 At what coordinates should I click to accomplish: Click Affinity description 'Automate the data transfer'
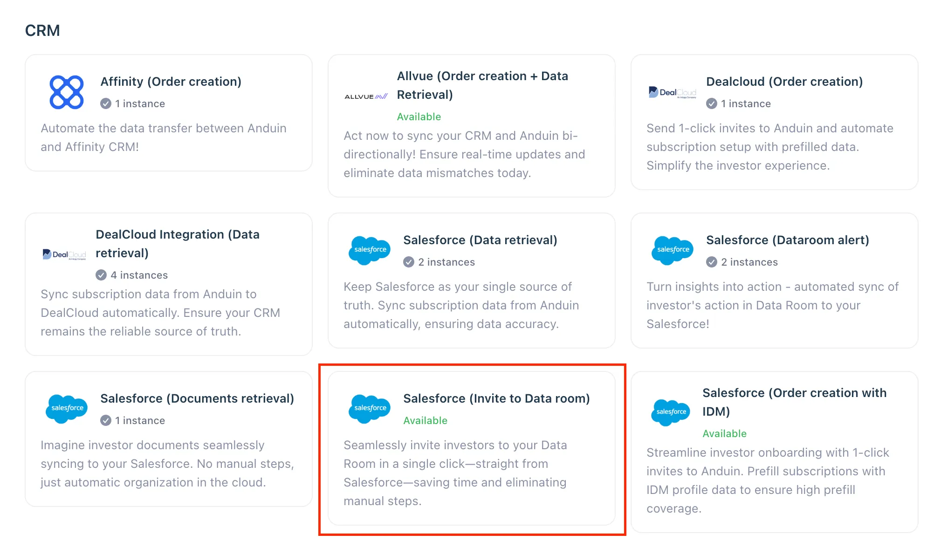point(164,137)
